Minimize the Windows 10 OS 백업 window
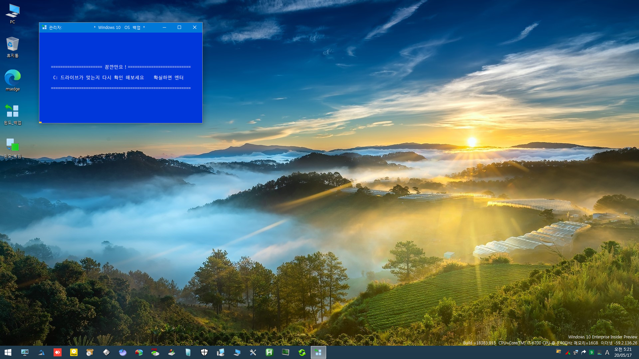The image size is (639, 359). (164, 27)
